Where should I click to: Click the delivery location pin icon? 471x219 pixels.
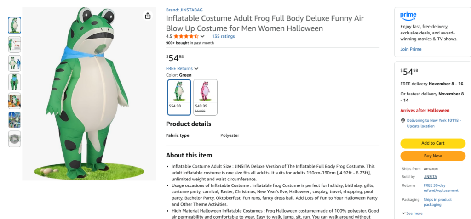(403, 120)
